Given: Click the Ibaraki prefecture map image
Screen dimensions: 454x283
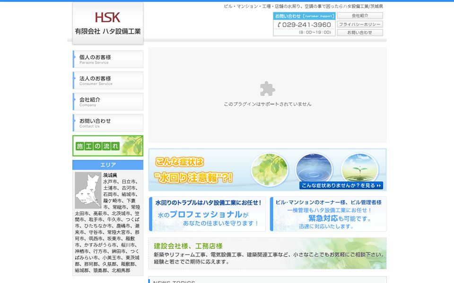Looking at the screenshot, I should (88, 190).
